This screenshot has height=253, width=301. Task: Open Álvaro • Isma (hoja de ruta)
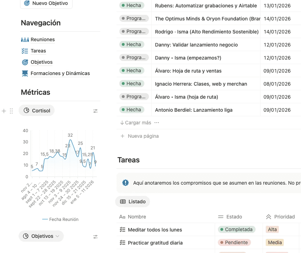pyautogui.click(x=186, y=97)
